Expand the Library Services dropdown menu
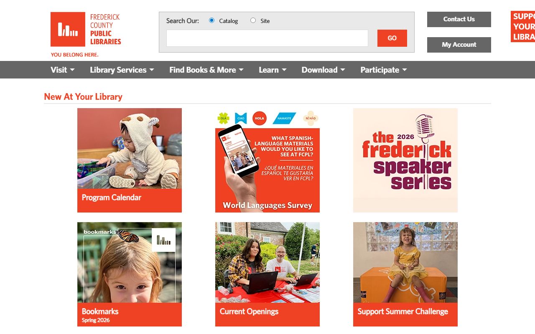The image size is (535, 334). point(122,70)
